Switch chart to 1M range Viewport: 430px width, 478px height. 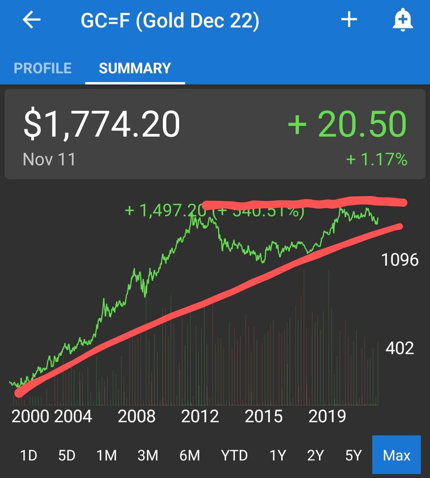[107, 455]
